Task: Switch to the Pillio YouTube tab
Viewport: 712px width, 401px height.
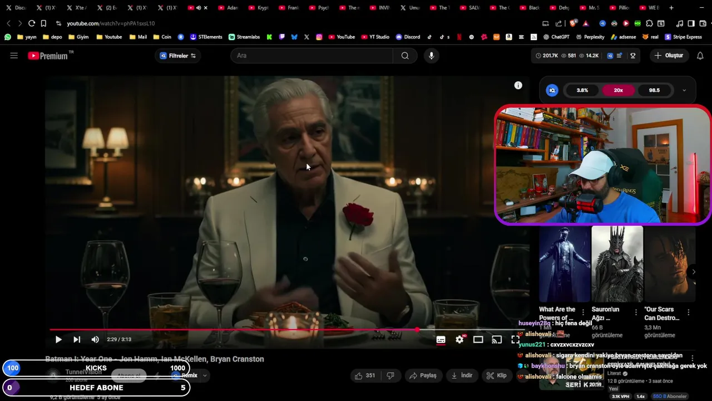Action: [x=619, y=8]
